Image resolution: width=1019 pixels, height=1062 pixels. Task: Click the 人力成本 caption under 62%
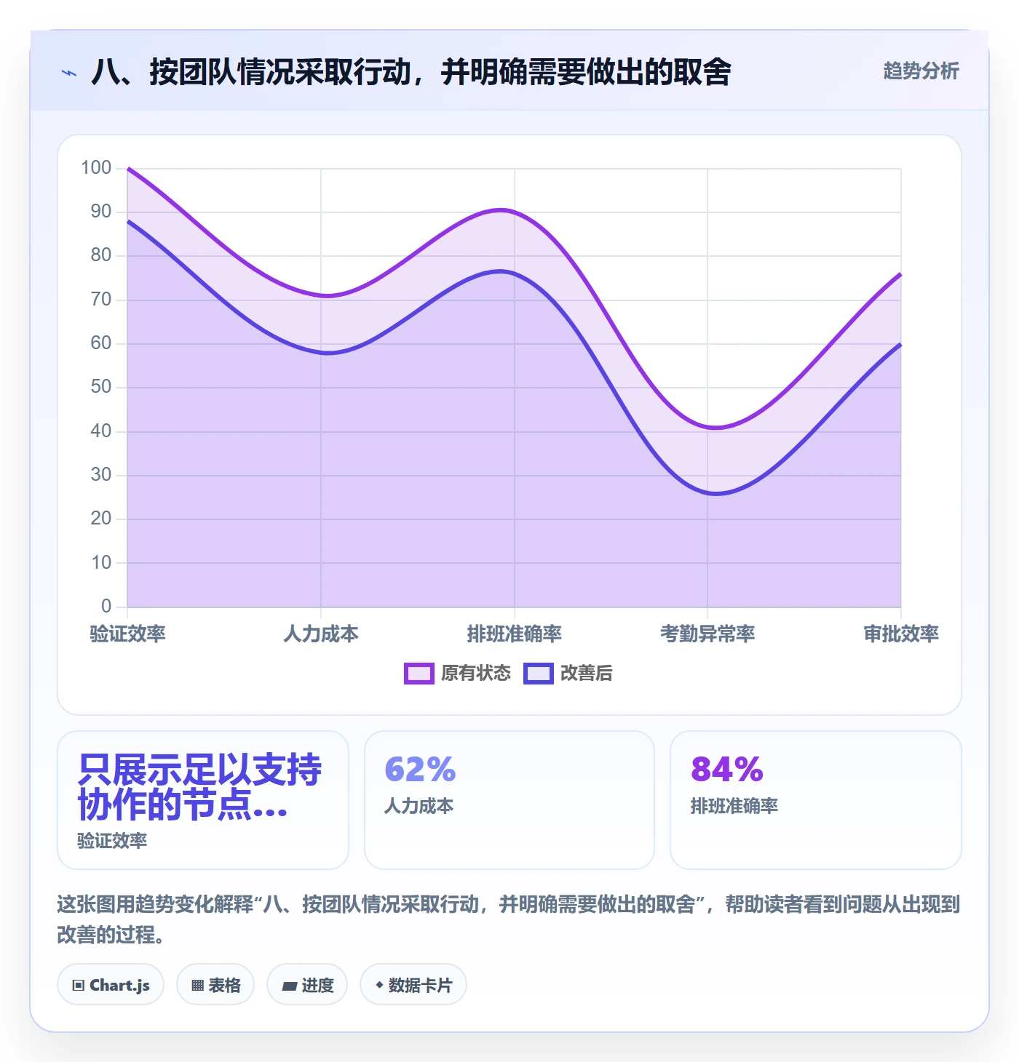tap(419, 806)
